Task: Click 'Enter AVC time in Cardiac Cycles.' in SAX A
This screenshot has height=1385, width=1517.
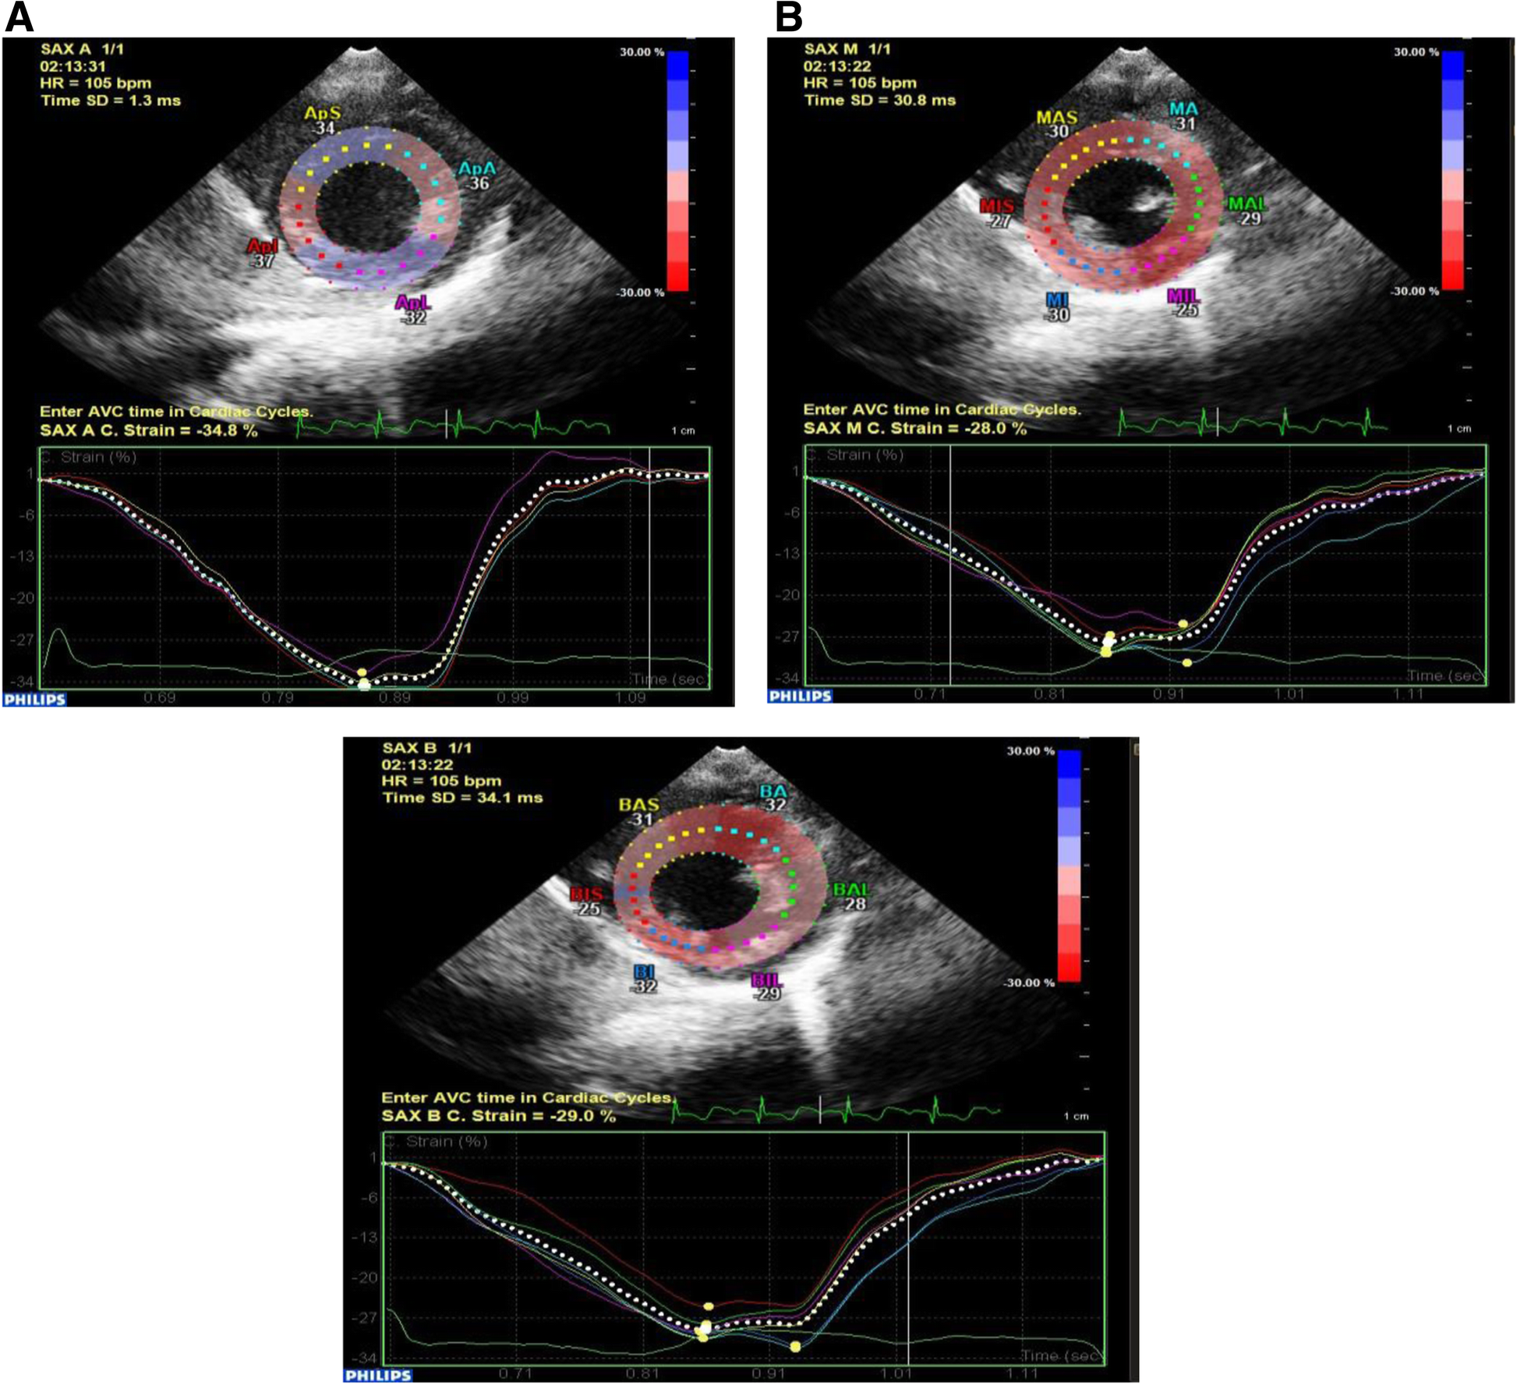Action: pyautogui.click(x=176, y=412)
